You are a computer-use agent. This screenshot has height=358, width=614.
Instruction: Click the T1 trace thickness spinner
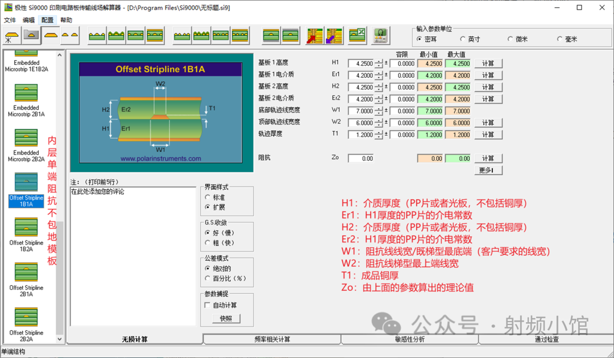click(379, 135)
